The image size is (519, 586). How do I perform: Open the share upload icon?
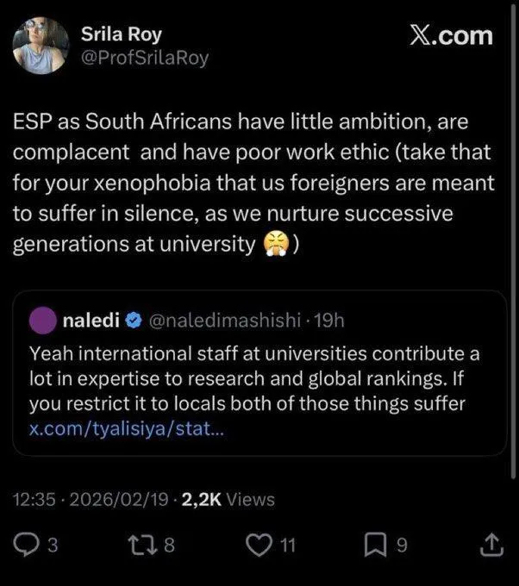click(x=489, y=545)
